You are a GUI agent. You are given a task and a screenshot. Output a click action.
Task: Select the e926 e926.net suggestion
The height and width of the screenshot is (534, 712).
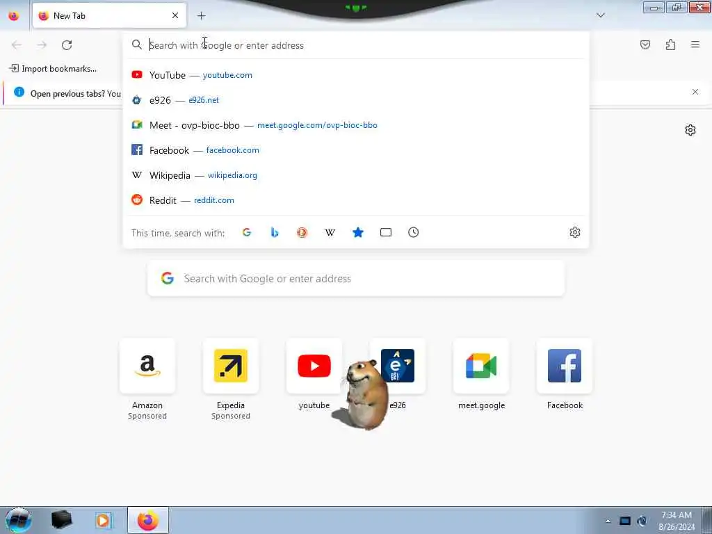pos(356,100)
